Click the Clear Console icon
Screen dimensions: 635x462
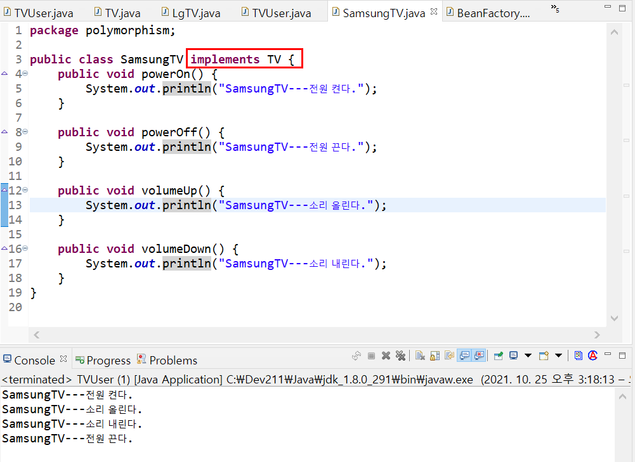click(x=420, y=356)
